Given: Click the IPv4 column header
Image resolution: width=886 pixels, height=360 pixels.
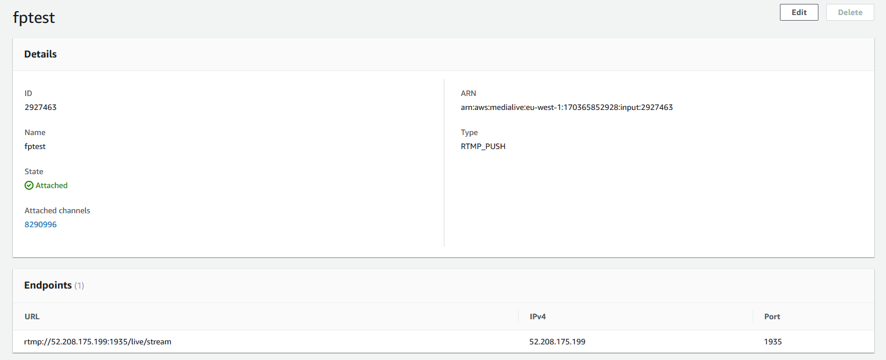Looking at the screenshot, I should (x=538, y=316).
